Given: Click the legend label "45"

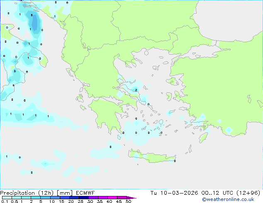Looking at the screenshot, I should click(119, 201).
